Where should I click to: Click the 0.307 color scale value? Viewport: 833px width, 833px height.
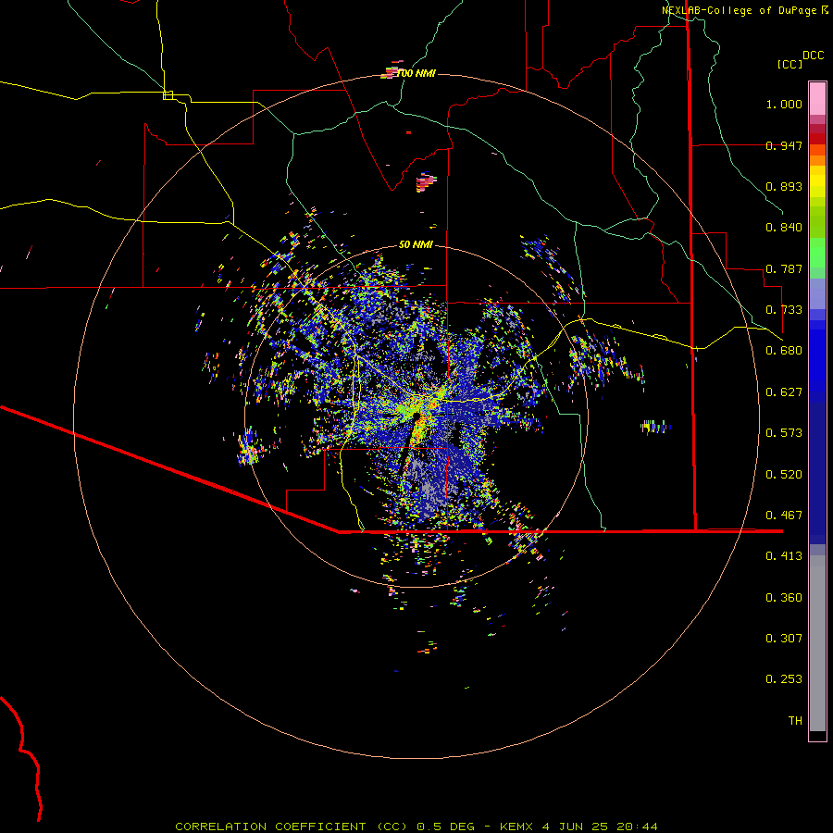784,639
